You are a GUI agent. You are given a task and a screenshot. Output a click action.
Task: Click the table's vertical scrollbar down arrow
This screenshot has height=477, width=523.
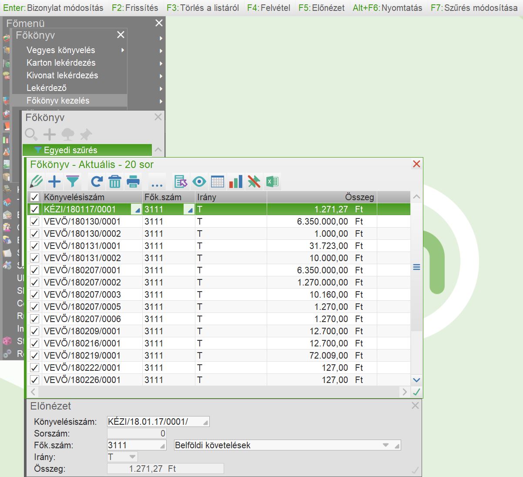tap(416, 380)
